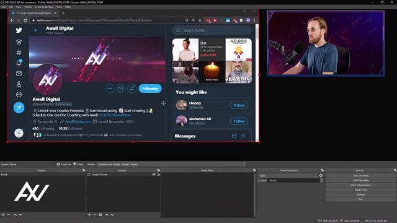Open the File menu in OBS
The width and height of the screenshot is (397, 223).
4,7
